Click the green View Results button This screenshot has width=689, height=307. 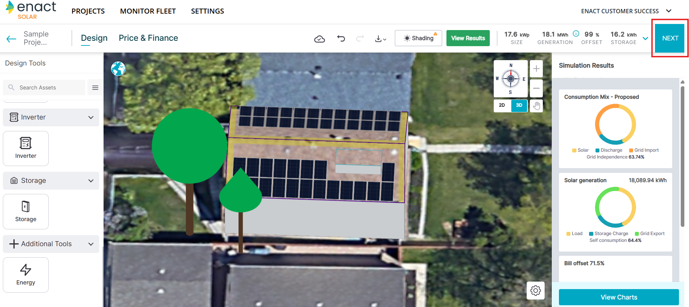click(x=468, y=38)
